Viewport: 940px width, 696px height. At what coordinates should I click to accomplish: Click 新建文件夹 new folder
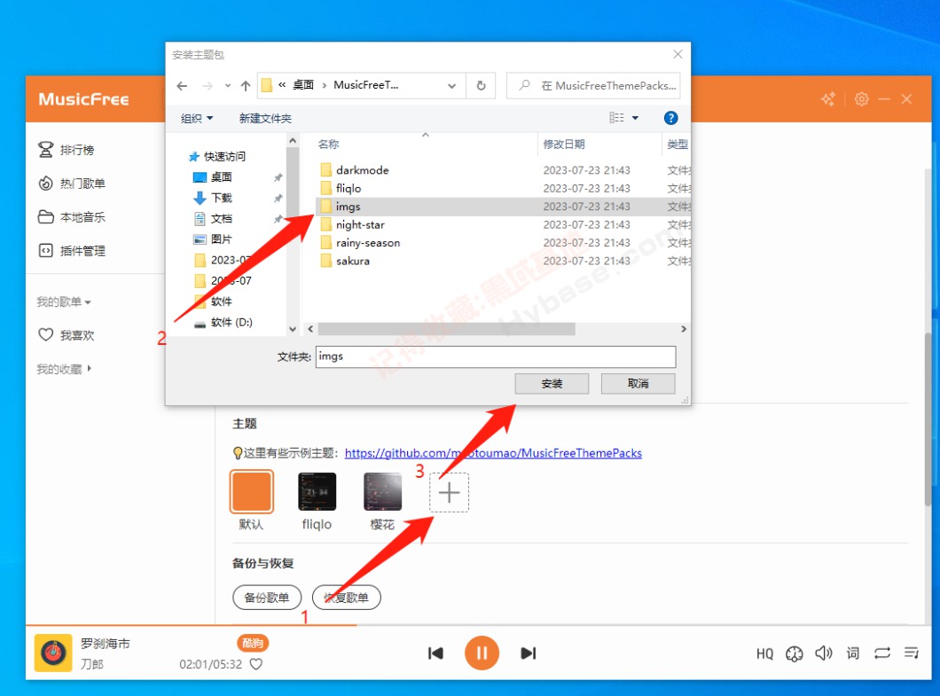265,118
